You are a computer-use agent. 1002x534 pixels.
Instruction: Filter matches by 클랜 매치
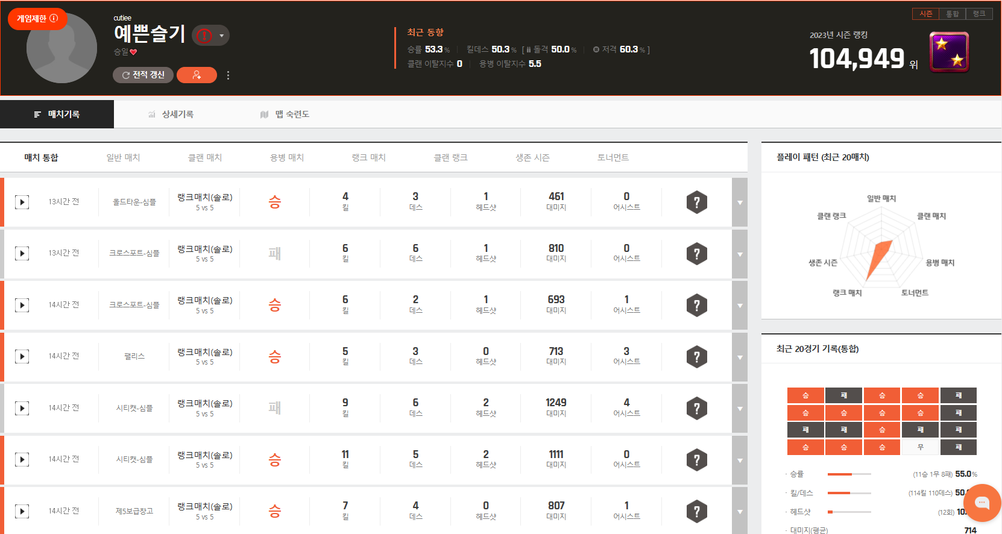(205, 157)
